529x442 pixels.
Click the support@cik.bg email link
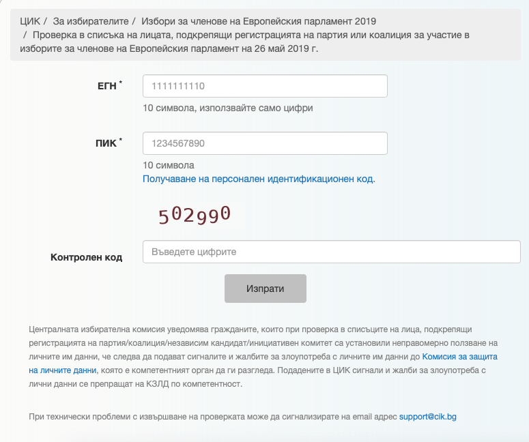pyautogui.click(x=427, y=417)
